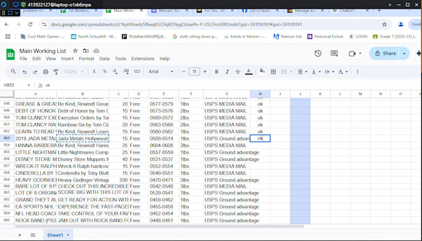
Task: Open the Share options dropdown arrow
Action: click(404, 53)
